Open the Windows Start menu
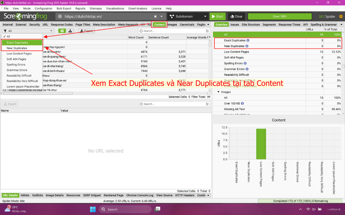The height and width of the screenshot is (215, 345). point(93,209)
